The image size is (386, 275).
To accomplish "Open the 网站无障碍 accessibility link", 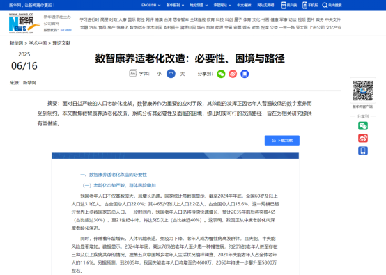I will pos(265,5).
